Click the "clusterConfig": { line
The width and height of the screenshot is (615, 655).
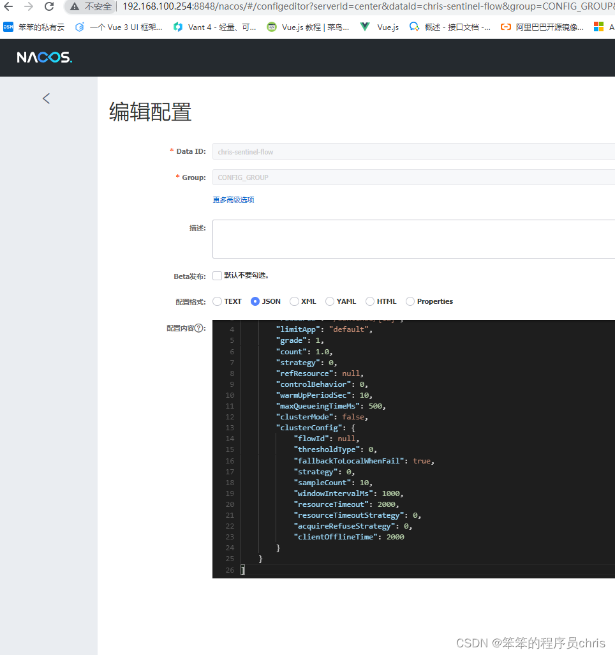(316, 428)
